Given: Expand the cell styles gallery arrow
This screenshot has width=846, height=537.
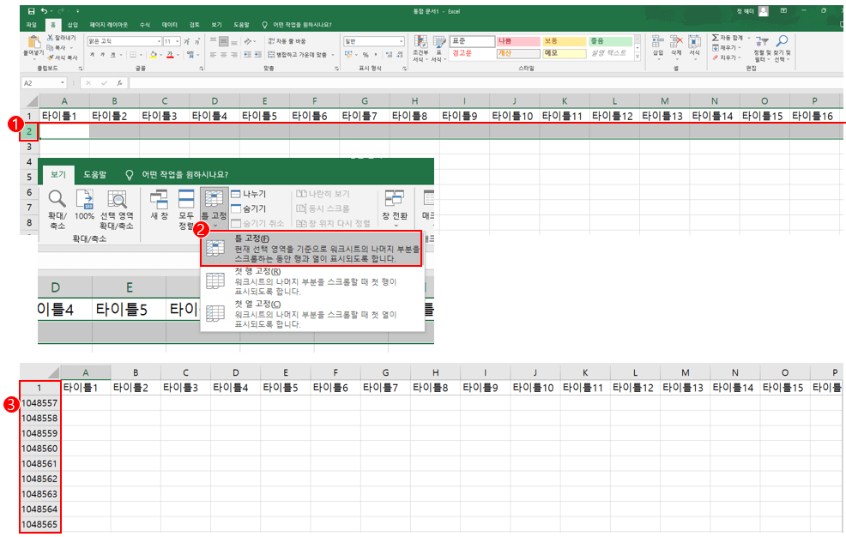Looking at the screenshot, I should pos(638,57).
